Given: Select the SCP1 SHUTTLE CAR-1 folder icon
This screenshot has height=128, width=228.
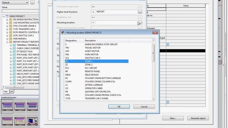Looking at the screenshot, I should tap(11, 36).
